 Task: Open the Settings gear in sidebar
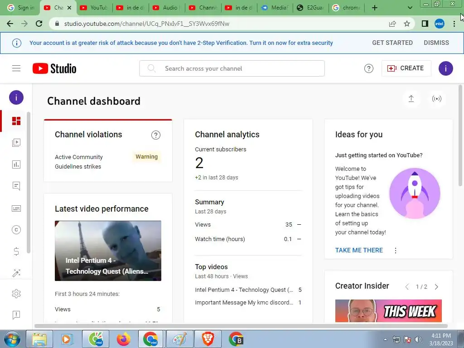tap(16, 294)
